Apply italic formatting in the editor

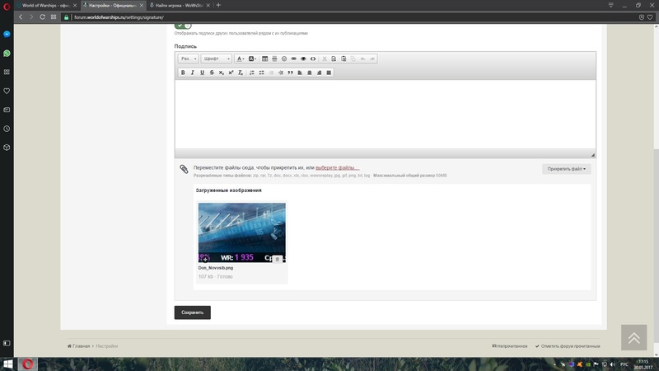tap(193, 73)
